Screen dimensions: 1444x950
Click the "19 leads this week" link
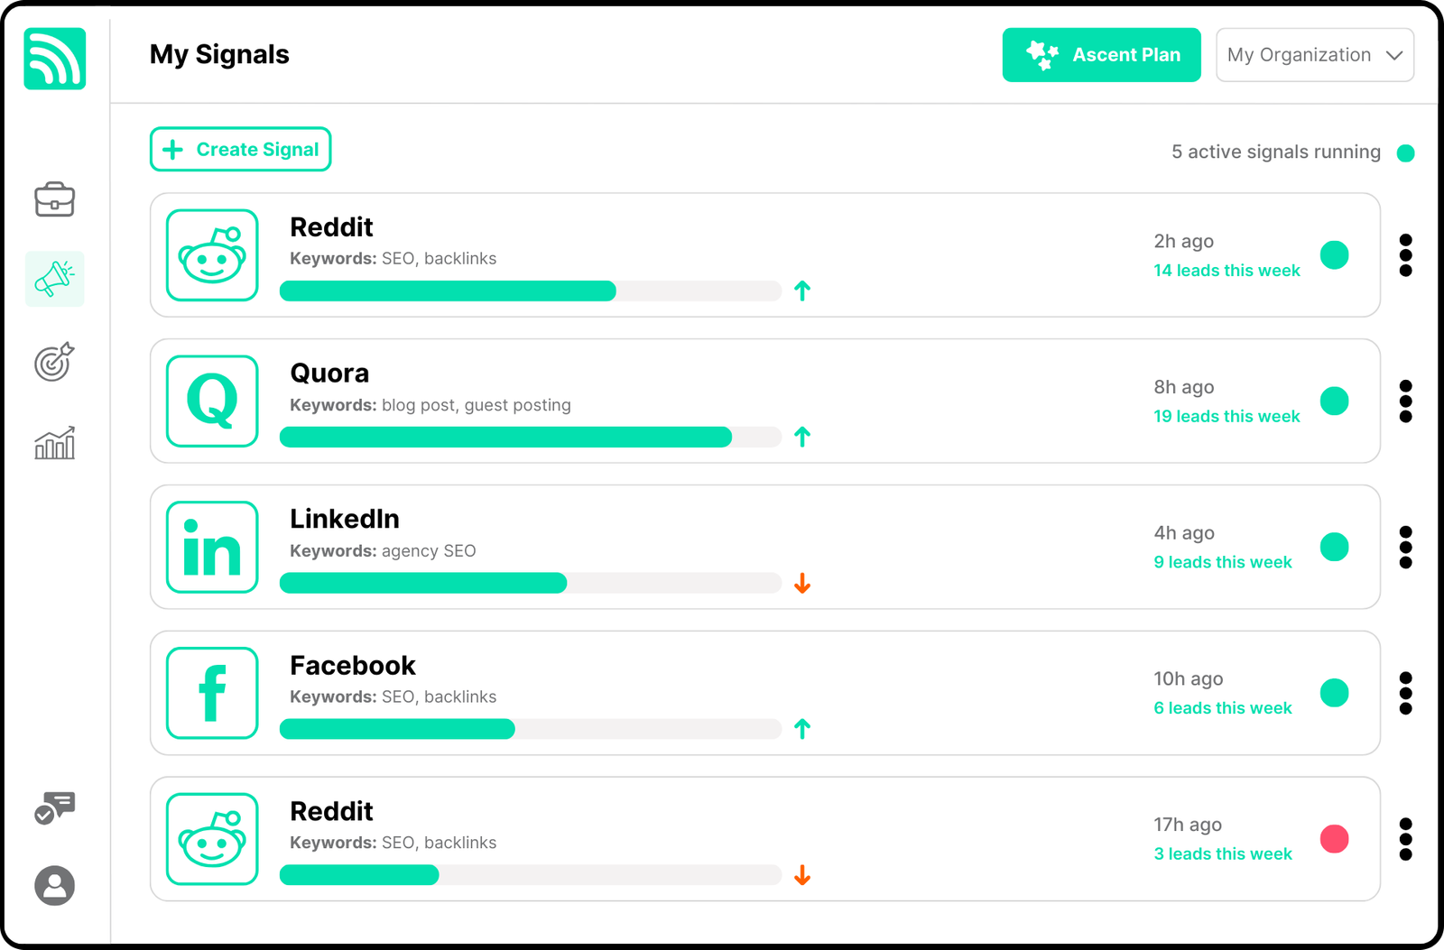coord(1226,417)
